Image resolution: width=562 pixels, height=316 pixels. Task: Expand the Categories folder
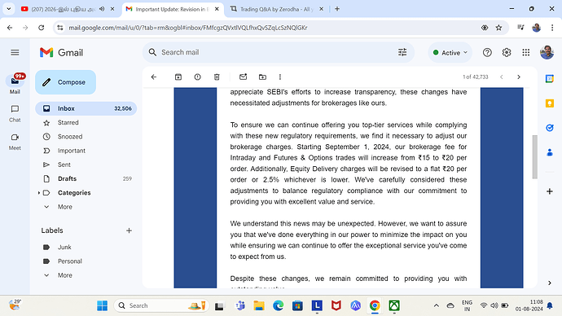39,193
